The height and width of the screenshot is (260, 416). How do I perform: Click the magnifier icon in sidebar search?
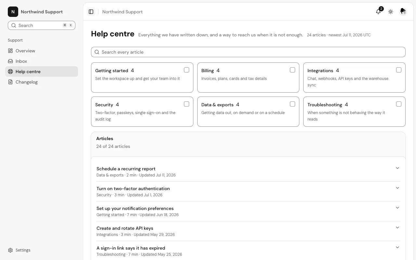(x=14, y=25)
